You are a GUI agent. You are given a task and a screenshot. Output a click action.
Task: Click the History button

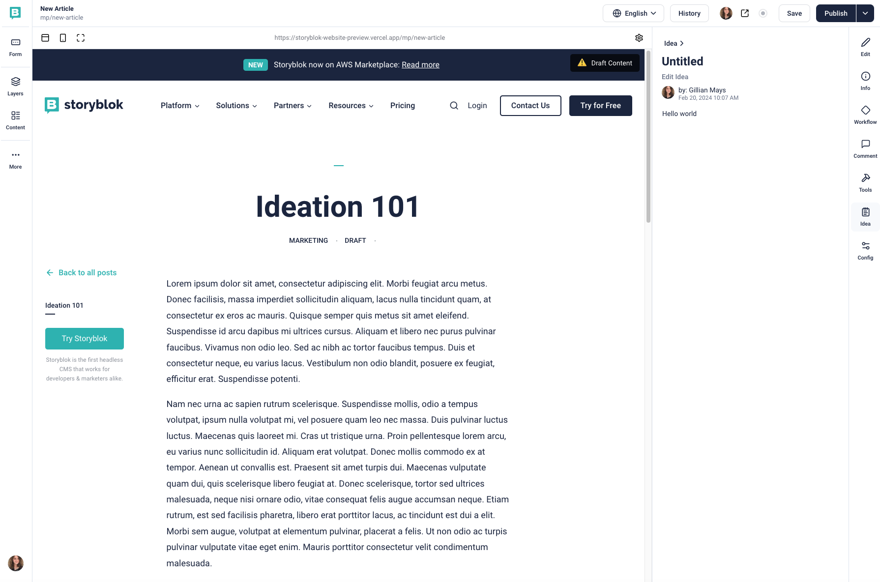click(689, 13)
